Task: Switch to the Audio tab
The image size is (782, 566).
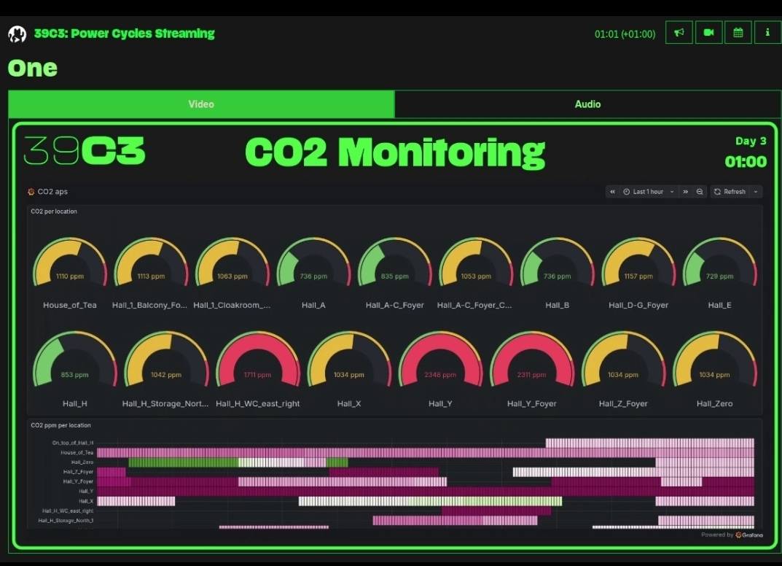Action: click(x=587, y=104)
